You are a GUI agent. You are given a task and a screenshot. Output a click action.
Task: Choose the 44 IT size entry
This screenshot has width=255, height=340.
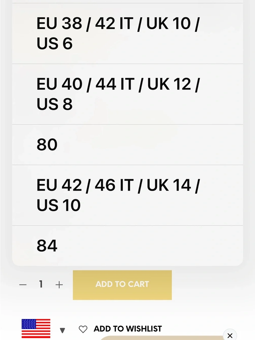click(x=127, y=94)
